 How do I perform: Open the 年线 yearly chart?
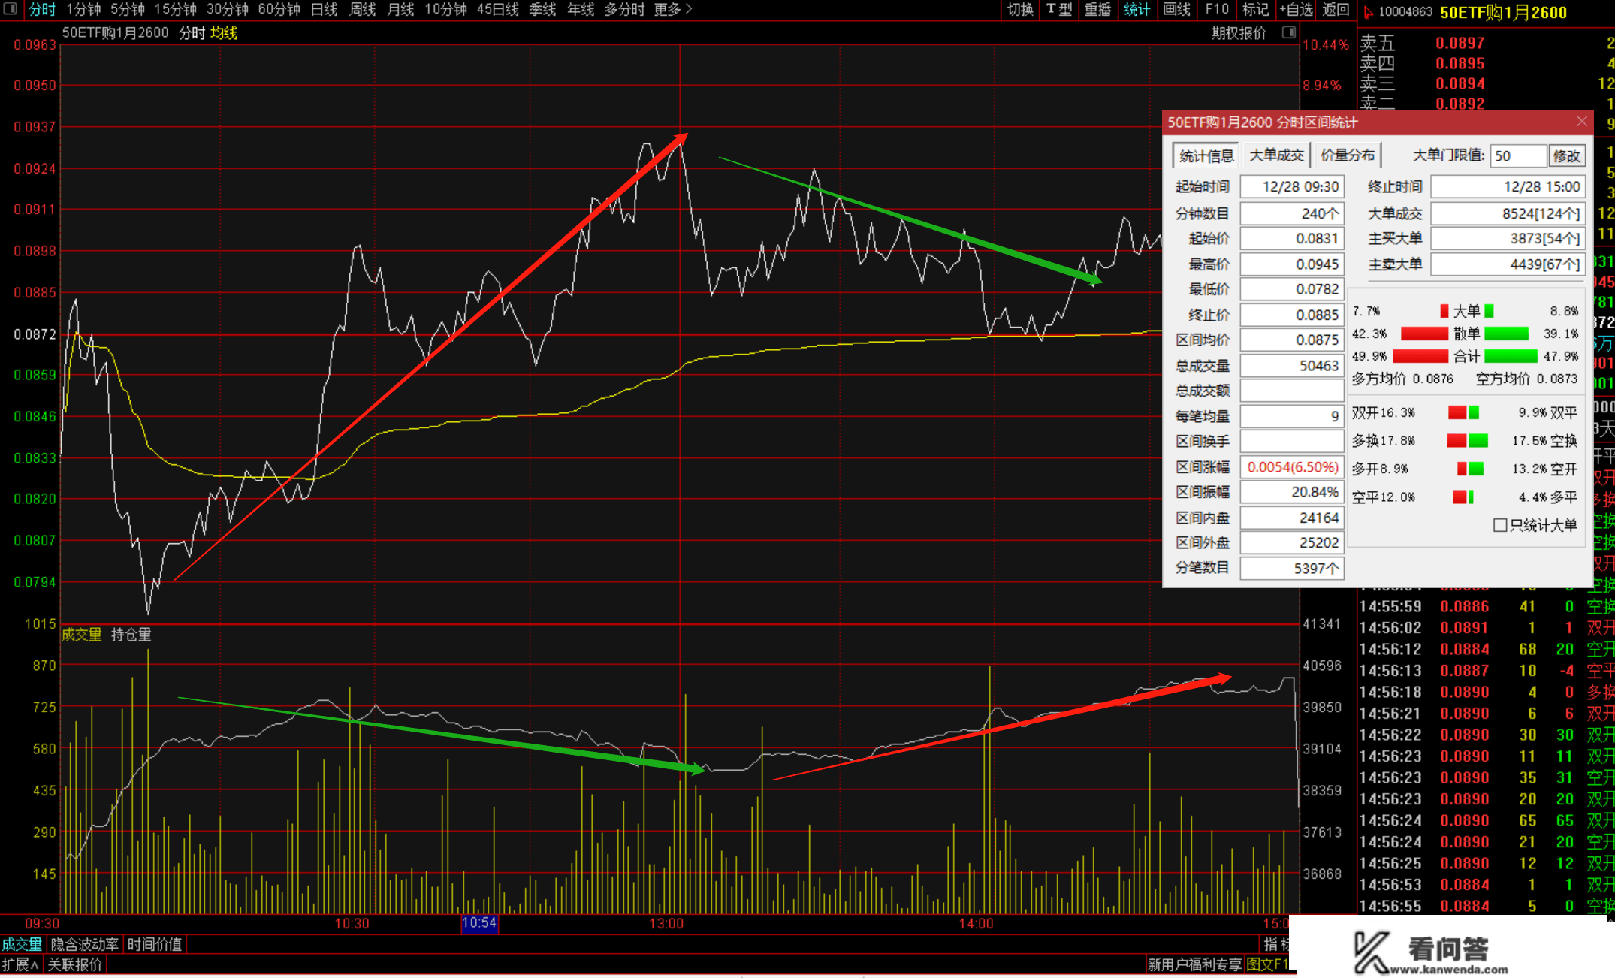[581, 9]
